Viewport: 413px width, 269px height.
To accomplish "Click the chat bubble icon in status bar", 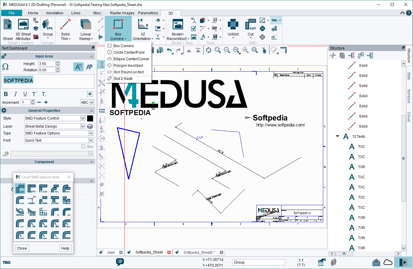I will pos(120,262).
